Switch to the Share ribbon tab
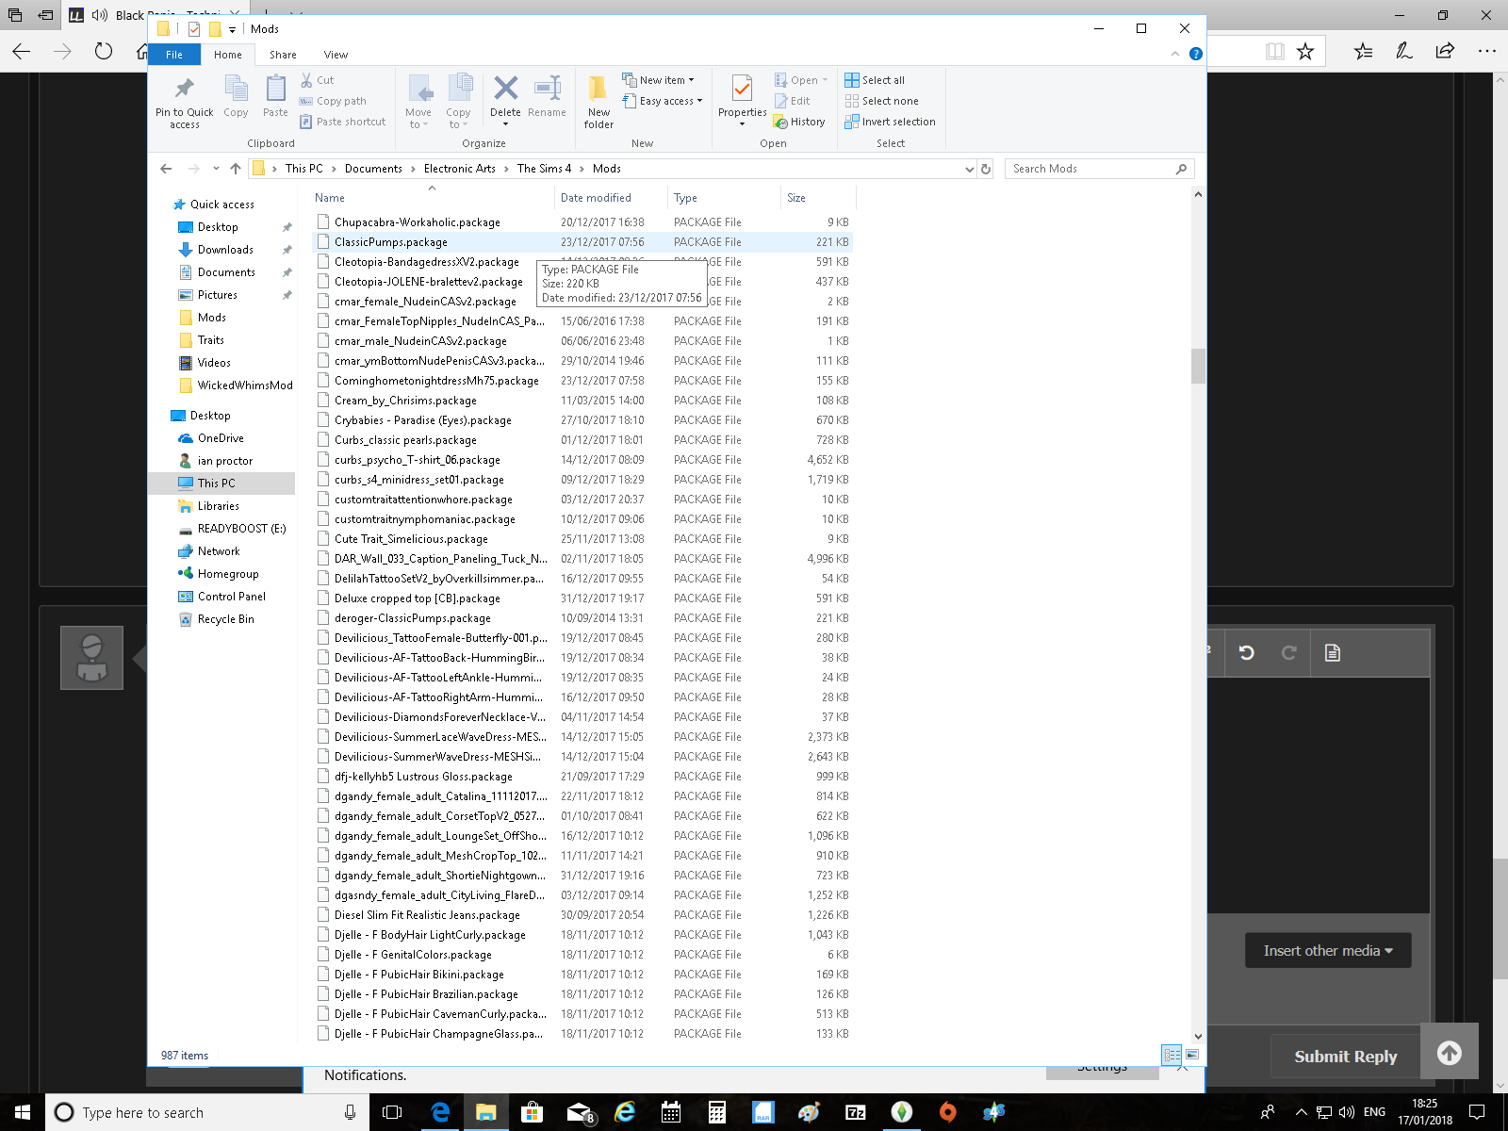 (x=283, y=55)
